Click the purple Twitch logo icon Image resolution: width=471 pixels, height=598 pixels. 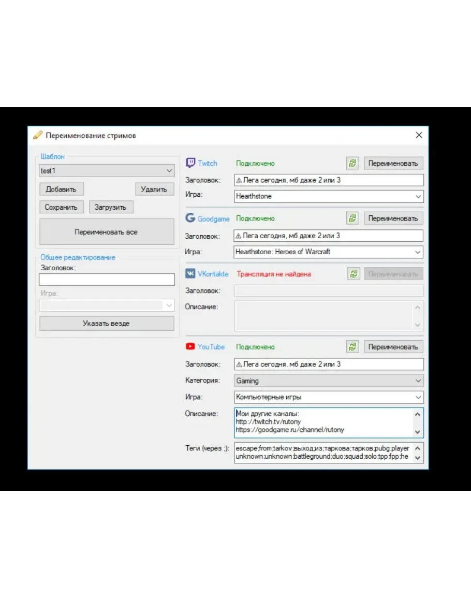(x=190, y=163)
